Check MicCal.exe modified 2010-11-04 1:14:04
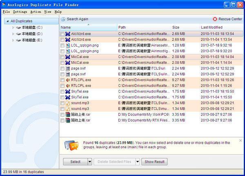This screenshot has height=176, width=245. [62, 63]
